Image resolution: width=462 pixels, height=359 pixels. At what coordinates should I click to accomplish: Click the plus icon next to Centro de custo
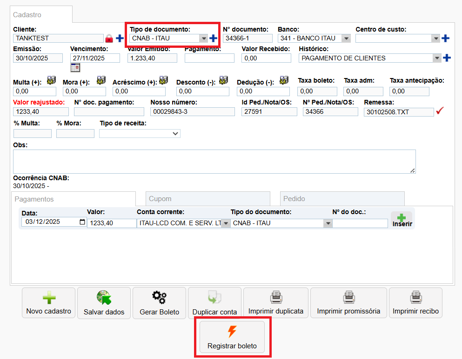(446, 38)
